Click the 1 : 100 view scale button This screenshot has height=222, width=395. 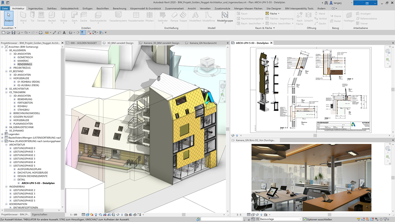point(74,215)
